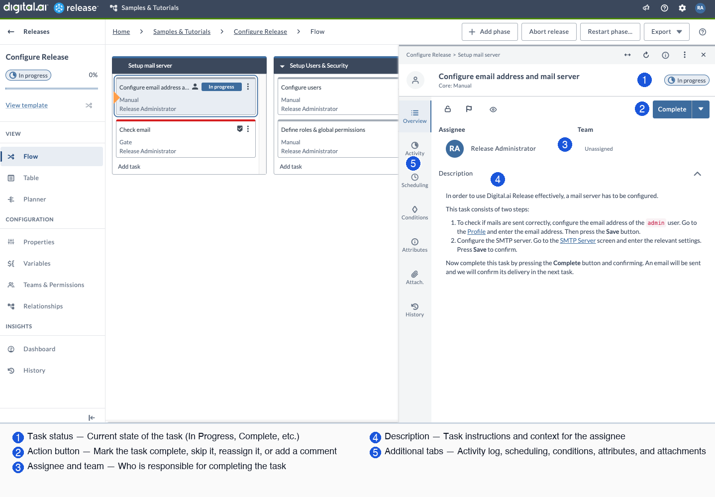Viewport: 715px width, 497px height.
Task: Open the Configure users task card
Action: [x=338, y=97]
